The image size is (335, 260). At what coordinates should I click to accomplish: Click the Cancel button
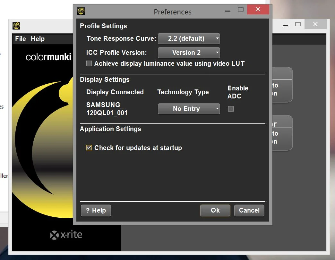point(249,211)
